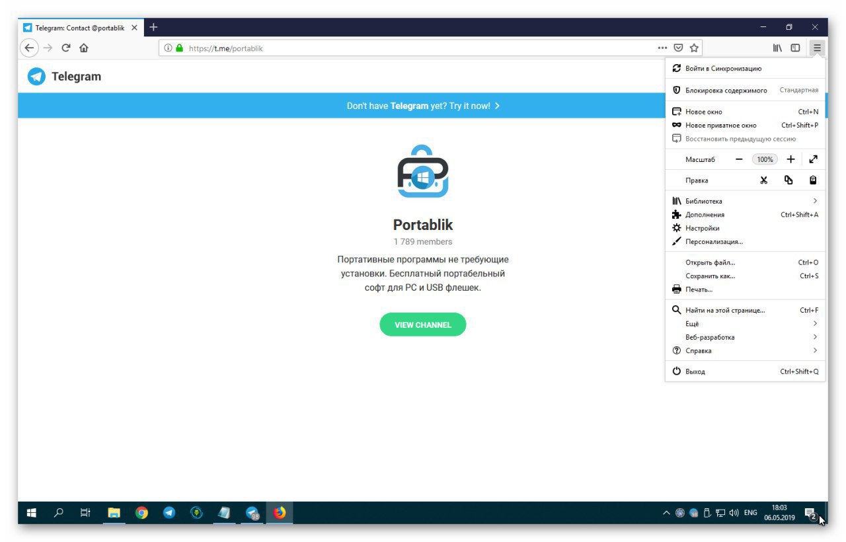The image size is (846, 542).
Task: Click Выход to quit Firefox
Action: click(x=745, y=371)
